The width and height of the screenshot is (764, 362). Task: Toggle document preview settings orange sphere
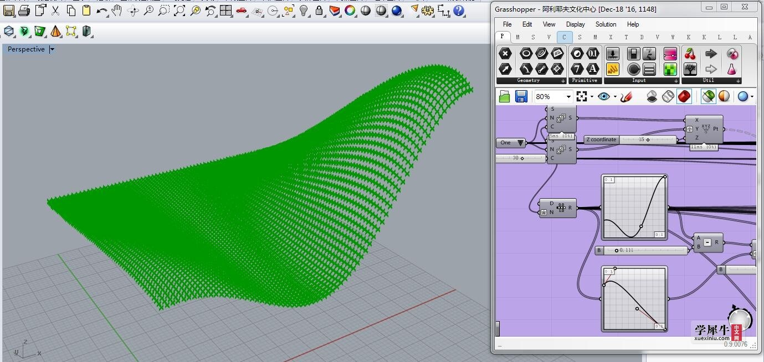(x=724, y=96)
